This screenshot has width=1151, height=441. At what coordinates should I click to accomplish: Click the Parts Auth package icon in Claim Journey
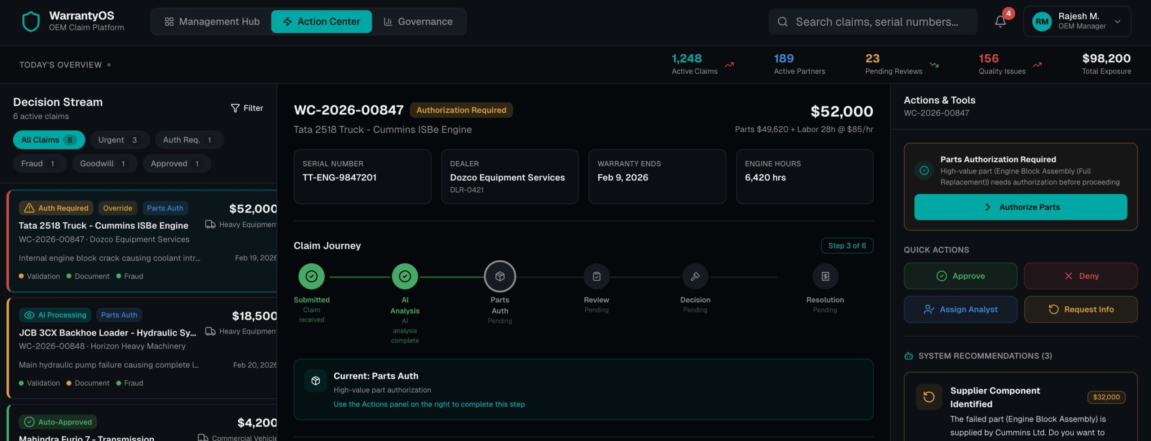click(500, 276)
